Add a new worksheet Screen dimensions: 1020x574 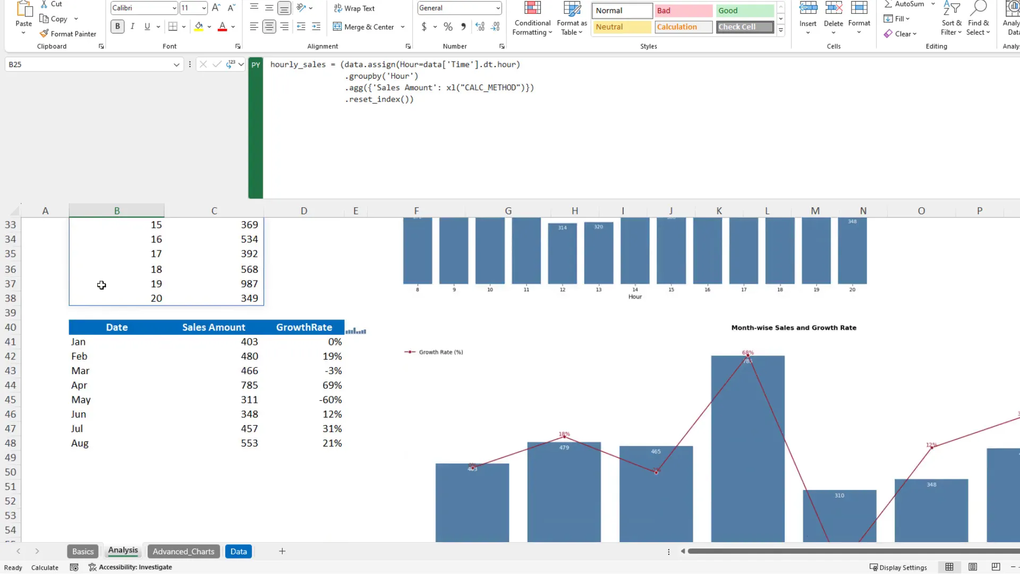coord(282,551)
